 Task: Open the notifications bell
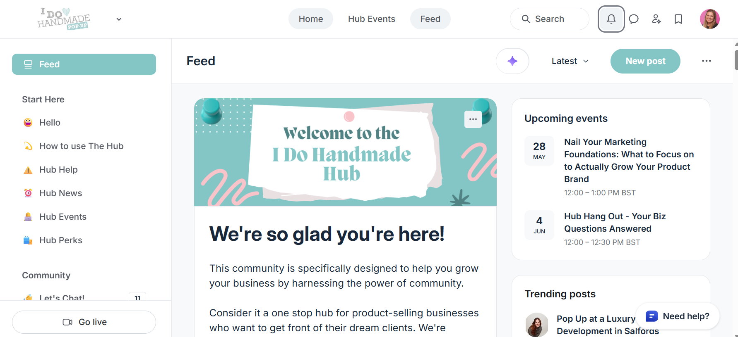611,19
